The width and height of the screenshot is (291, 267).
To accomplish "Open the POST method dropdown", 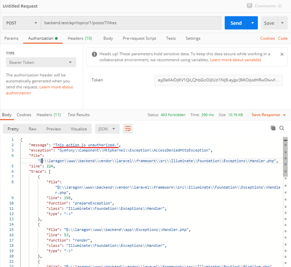I will (22, 23).
